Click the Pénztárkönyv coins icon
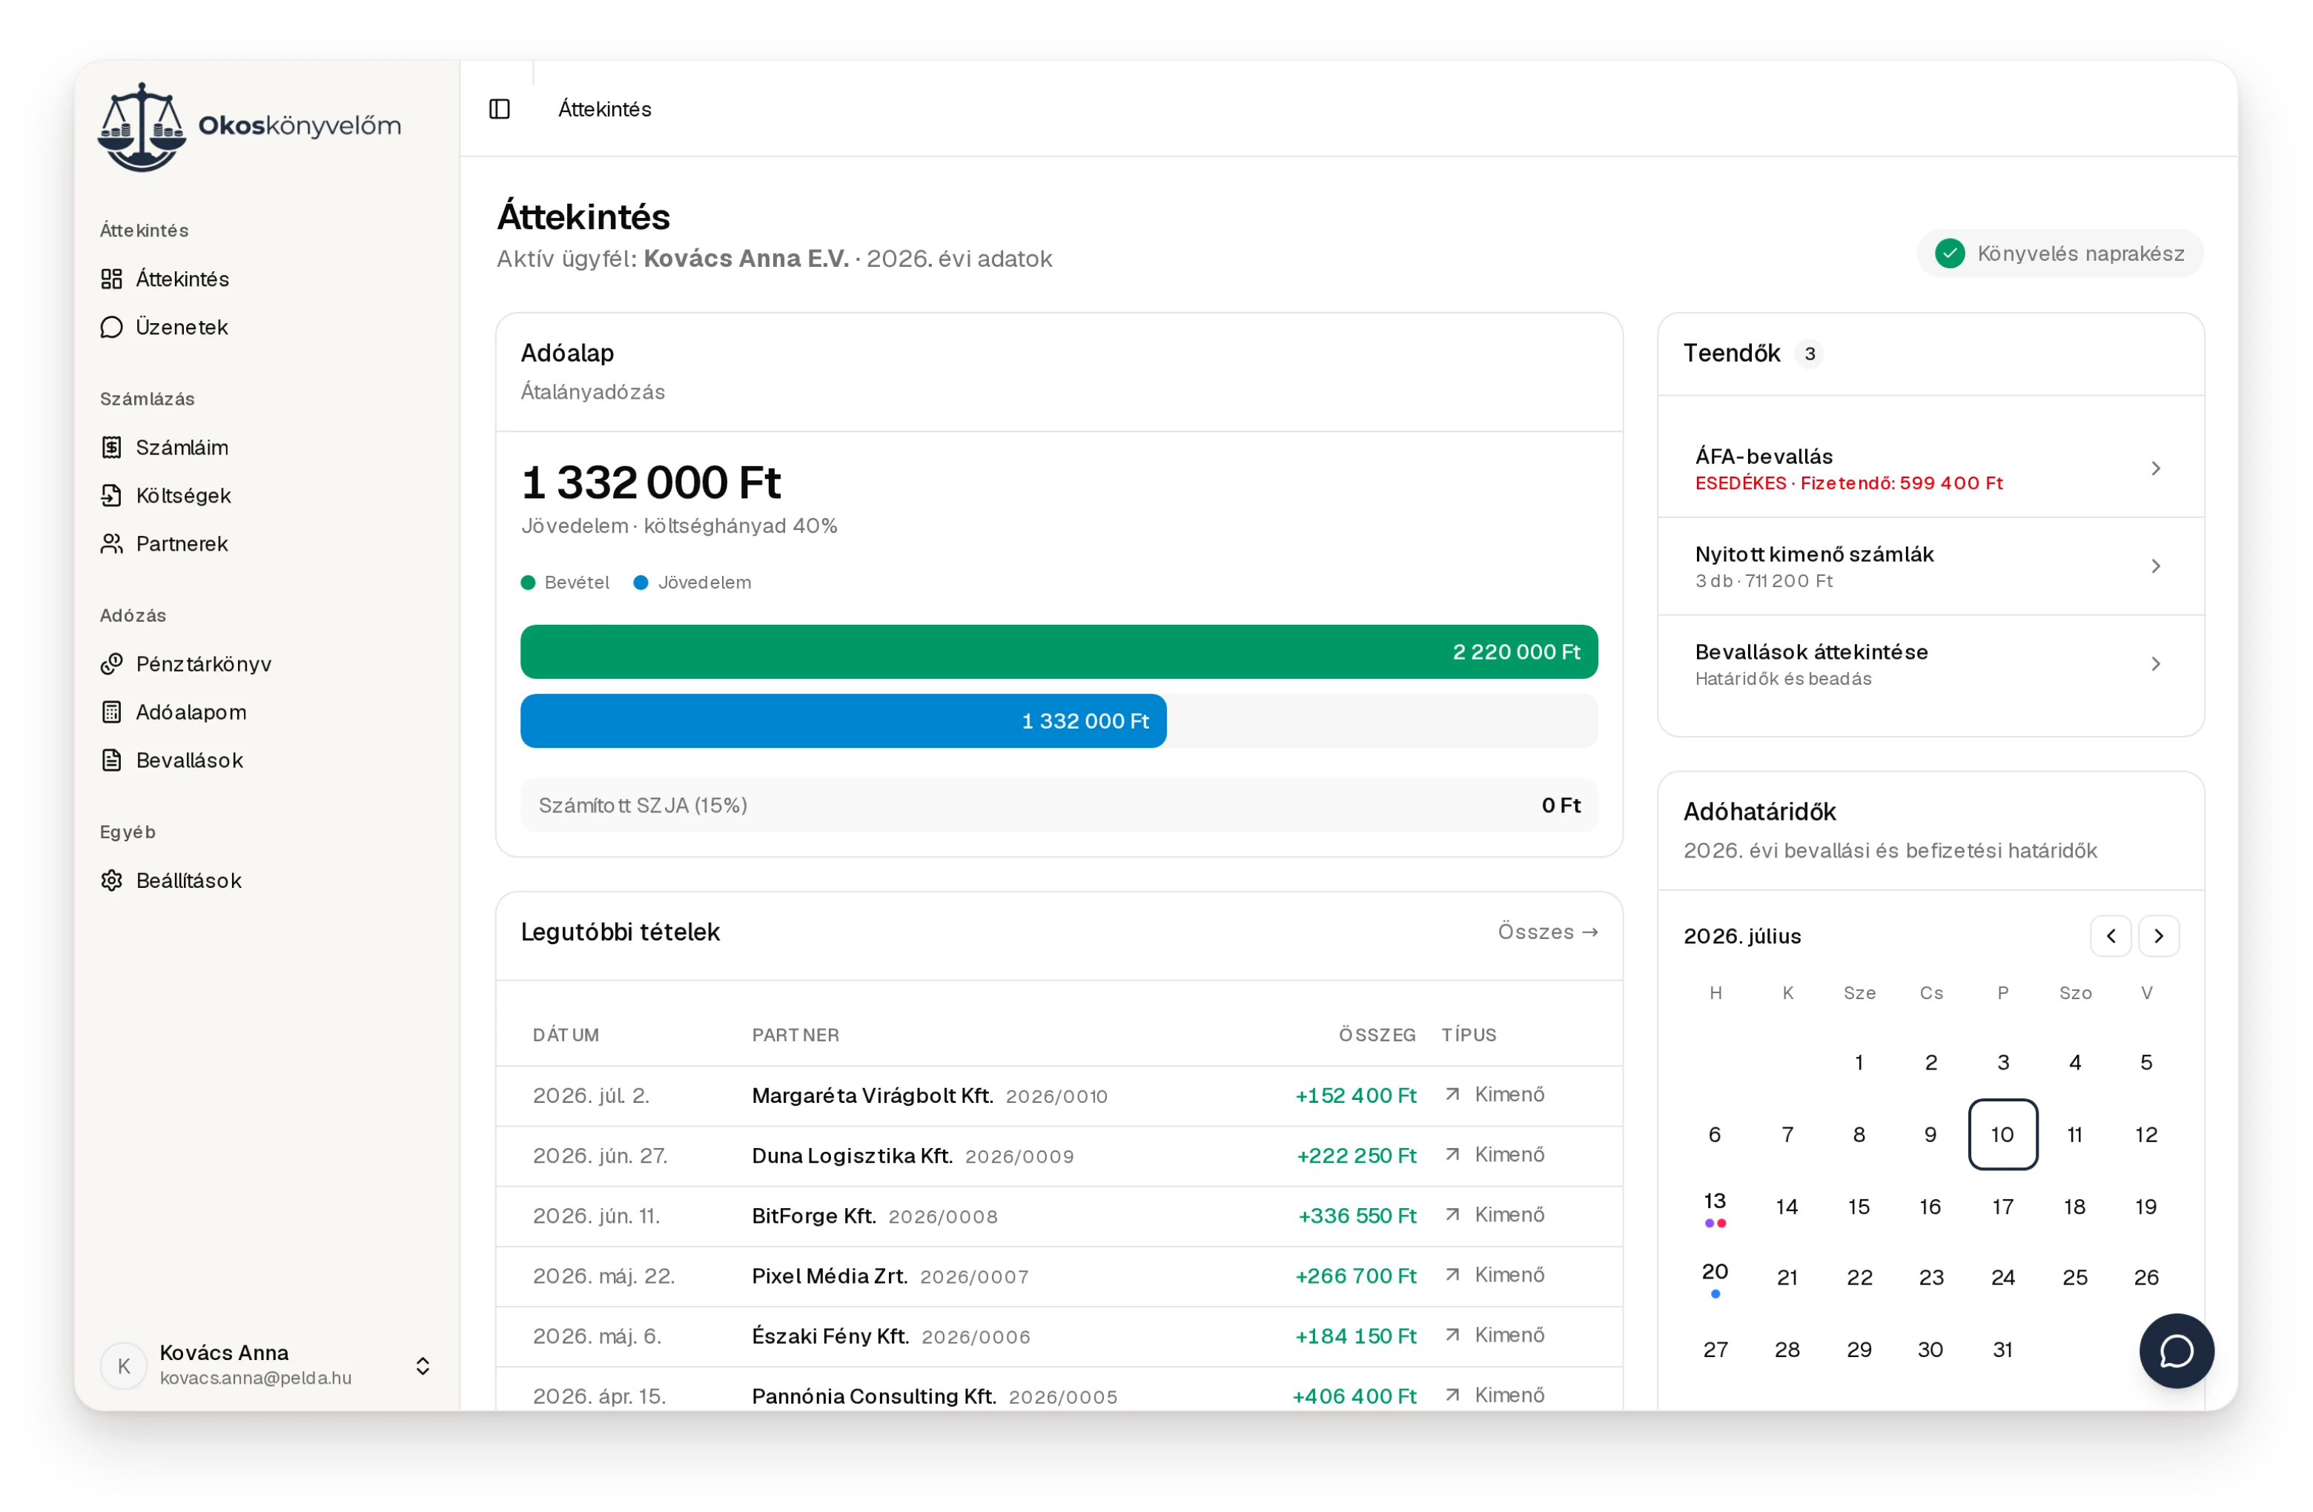 112,663
